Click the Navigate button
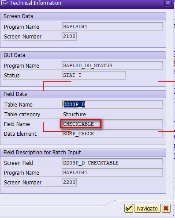Image resolution: width=175 pixels, height=218 pixels. (x=147, y=208)
